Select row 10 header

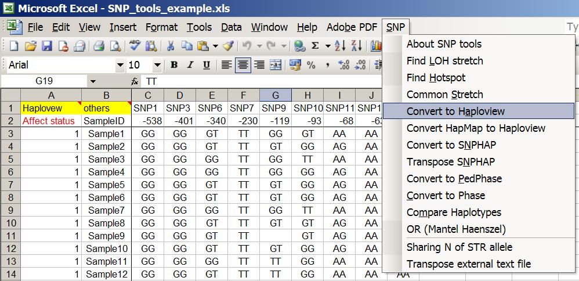pos(10,223)
